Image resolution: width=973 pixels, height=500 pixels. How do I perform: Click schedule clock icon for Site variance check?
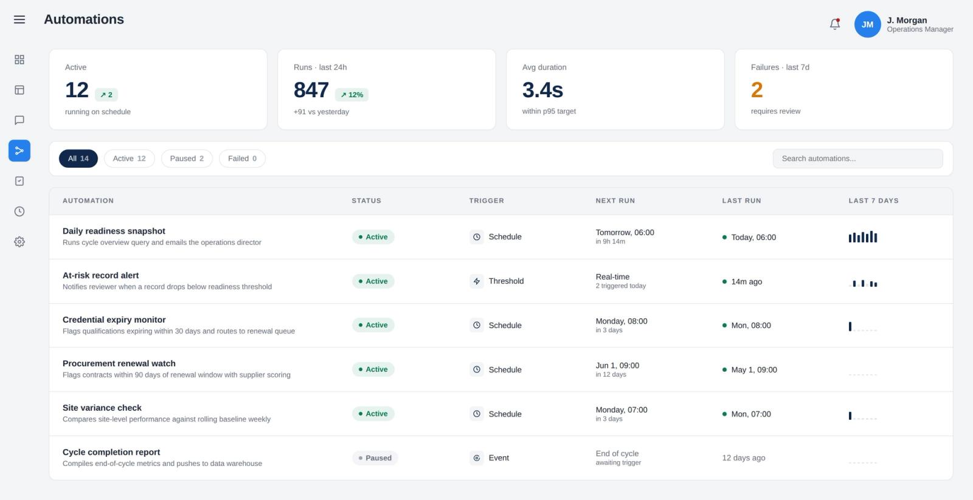point(477,414)
